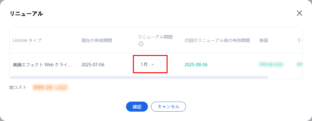The image size is (312, 121).
Task: Select the 美顔エフェクト Web license name cell
Action: [x=41, y=65]
